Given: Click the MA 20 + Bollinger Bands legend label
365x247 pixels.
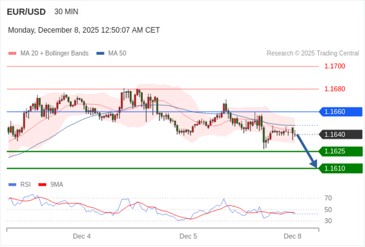Looking at the screenshot, I should click(54, 53).
